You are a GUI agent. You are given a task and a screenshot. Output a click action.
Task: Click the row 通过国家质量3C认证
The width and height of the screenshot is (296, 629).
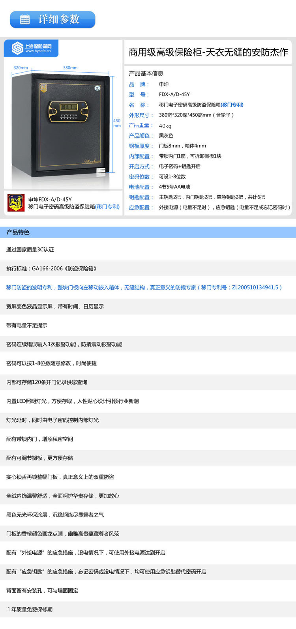[148, 249]
